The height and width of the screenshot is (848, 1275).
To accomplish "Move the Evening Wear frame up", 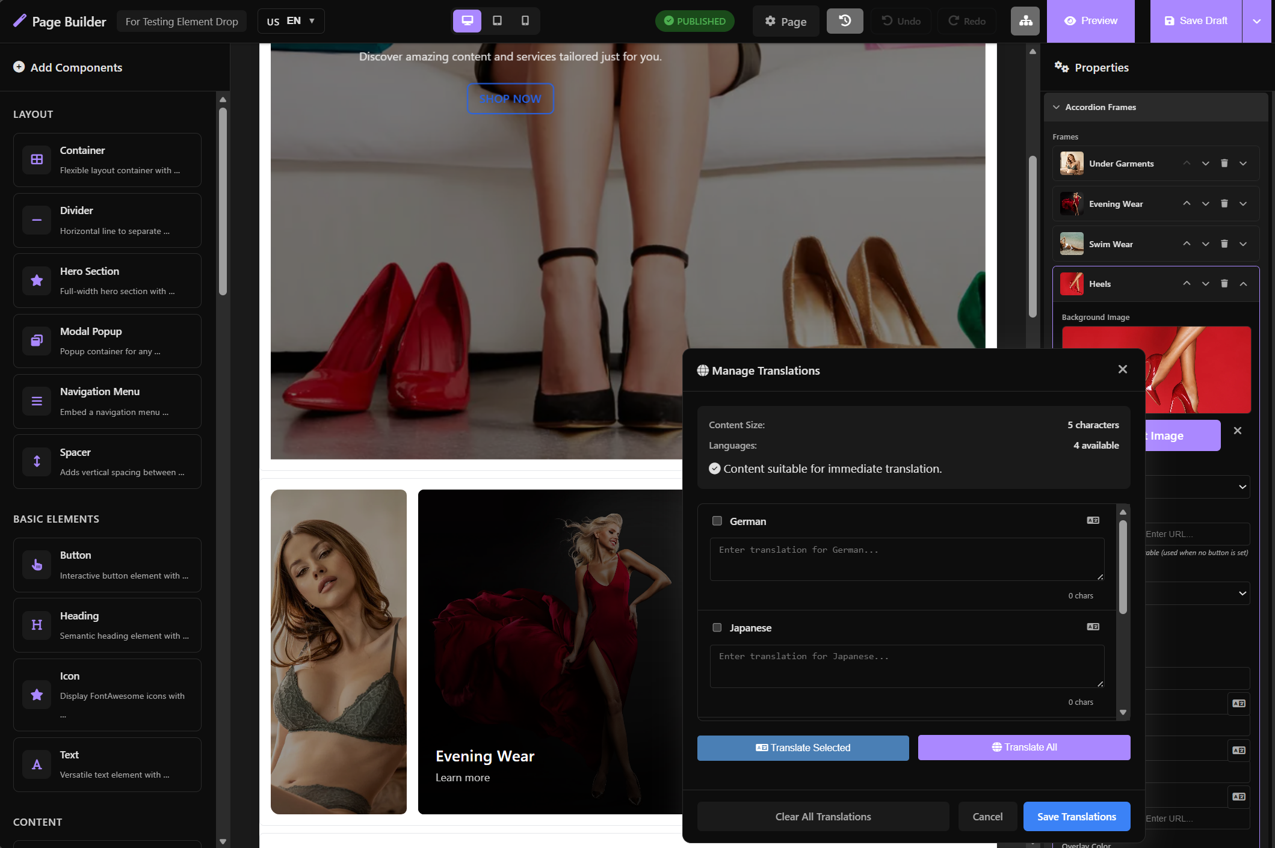I will coord(1187,203).
